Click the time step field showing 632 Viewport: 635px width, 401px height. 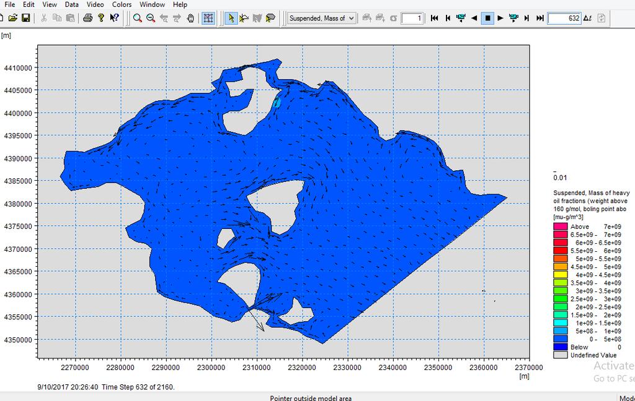click(x=564, y=18)
